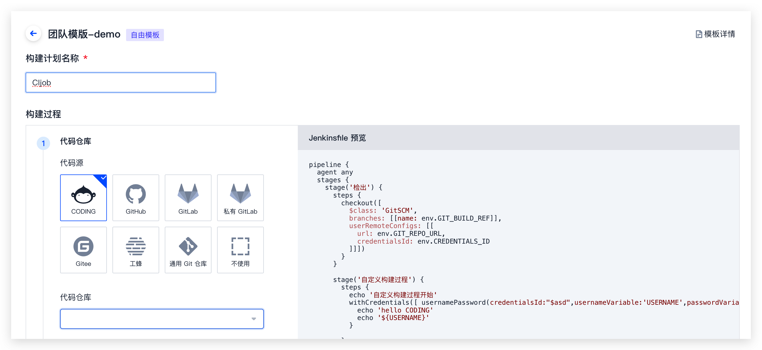Click the 构建过程 section heading
The width and height of the screenshot is (762, 350).
click(x=43, y=114)
